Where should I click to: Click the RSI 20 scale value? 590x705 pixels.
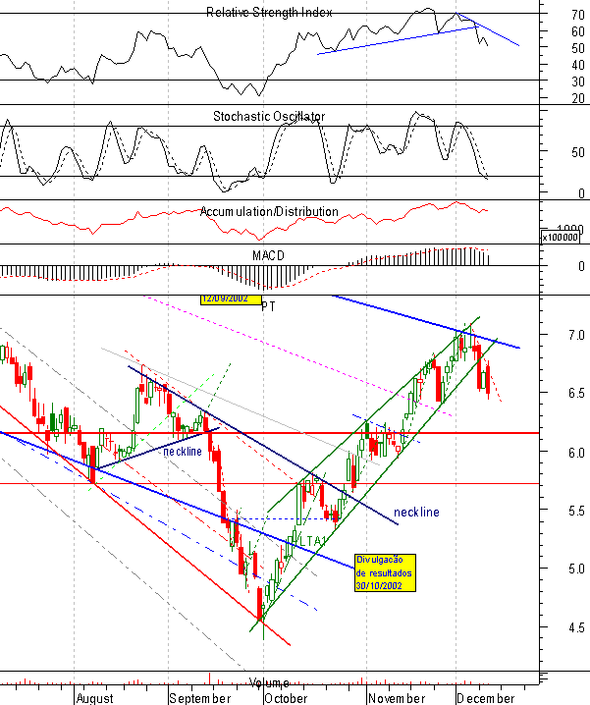(578, 98)
